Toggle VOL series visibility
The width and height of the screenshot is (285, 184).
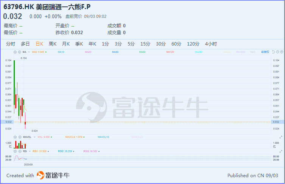coord(45,137)
